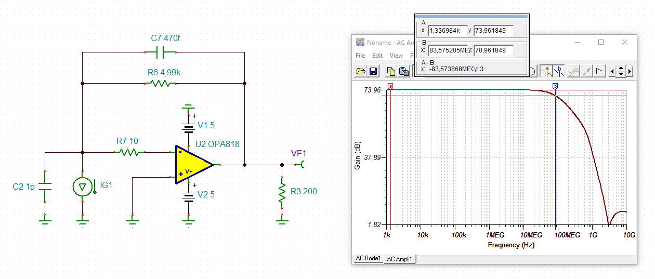Switch to the AC Bode1 tab
Image resolution: width=655 pixels, height=279 pixels.
coord(368,258)
